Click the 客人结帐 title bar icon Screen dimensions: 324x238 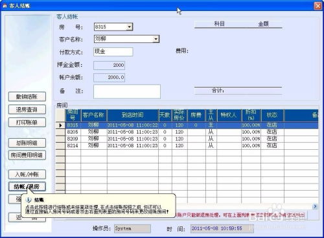[5, 6]
